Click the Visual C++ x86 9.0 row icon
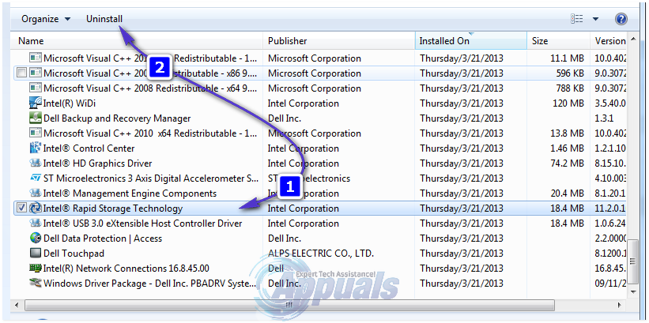This screenshot has width=649, height=323. [x=36, y=73]
